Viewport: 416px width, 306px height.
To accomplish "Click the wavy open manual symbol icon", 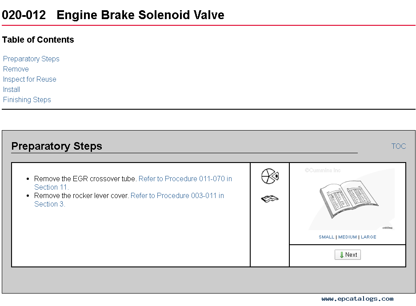I will (270, 199).
